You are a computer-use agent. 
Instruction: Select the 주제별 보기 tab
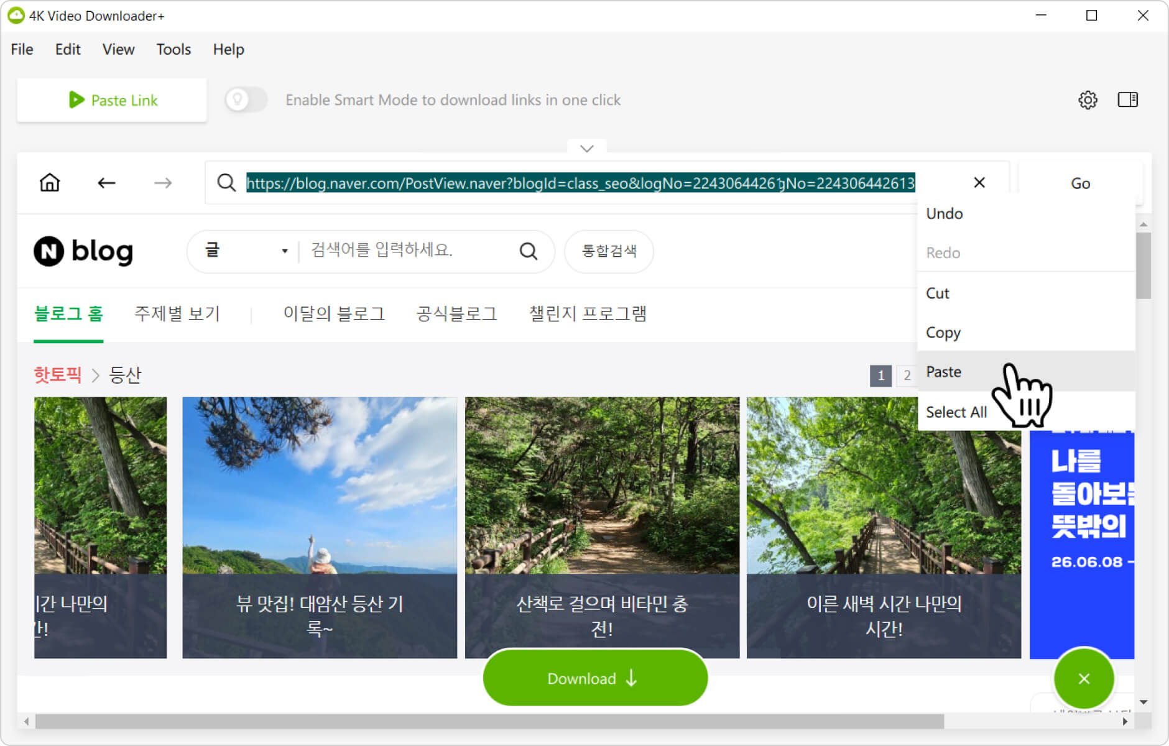(177, 314)
